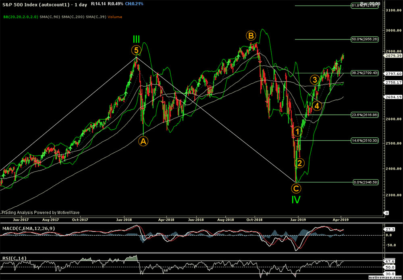The width and height of the screenshot is (403, 280).
Task: Click the circled wave 4 marker
Action: coord(317,106)
